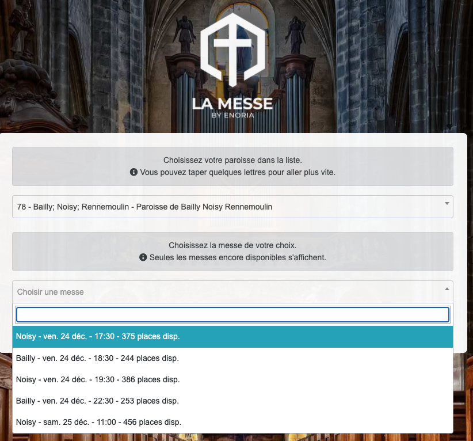Image resolution: width=473 pixels, height=441 pixels.
Task: Select Noisy sam. 25 déc. 11:00 mass
Action: [232, 422]
